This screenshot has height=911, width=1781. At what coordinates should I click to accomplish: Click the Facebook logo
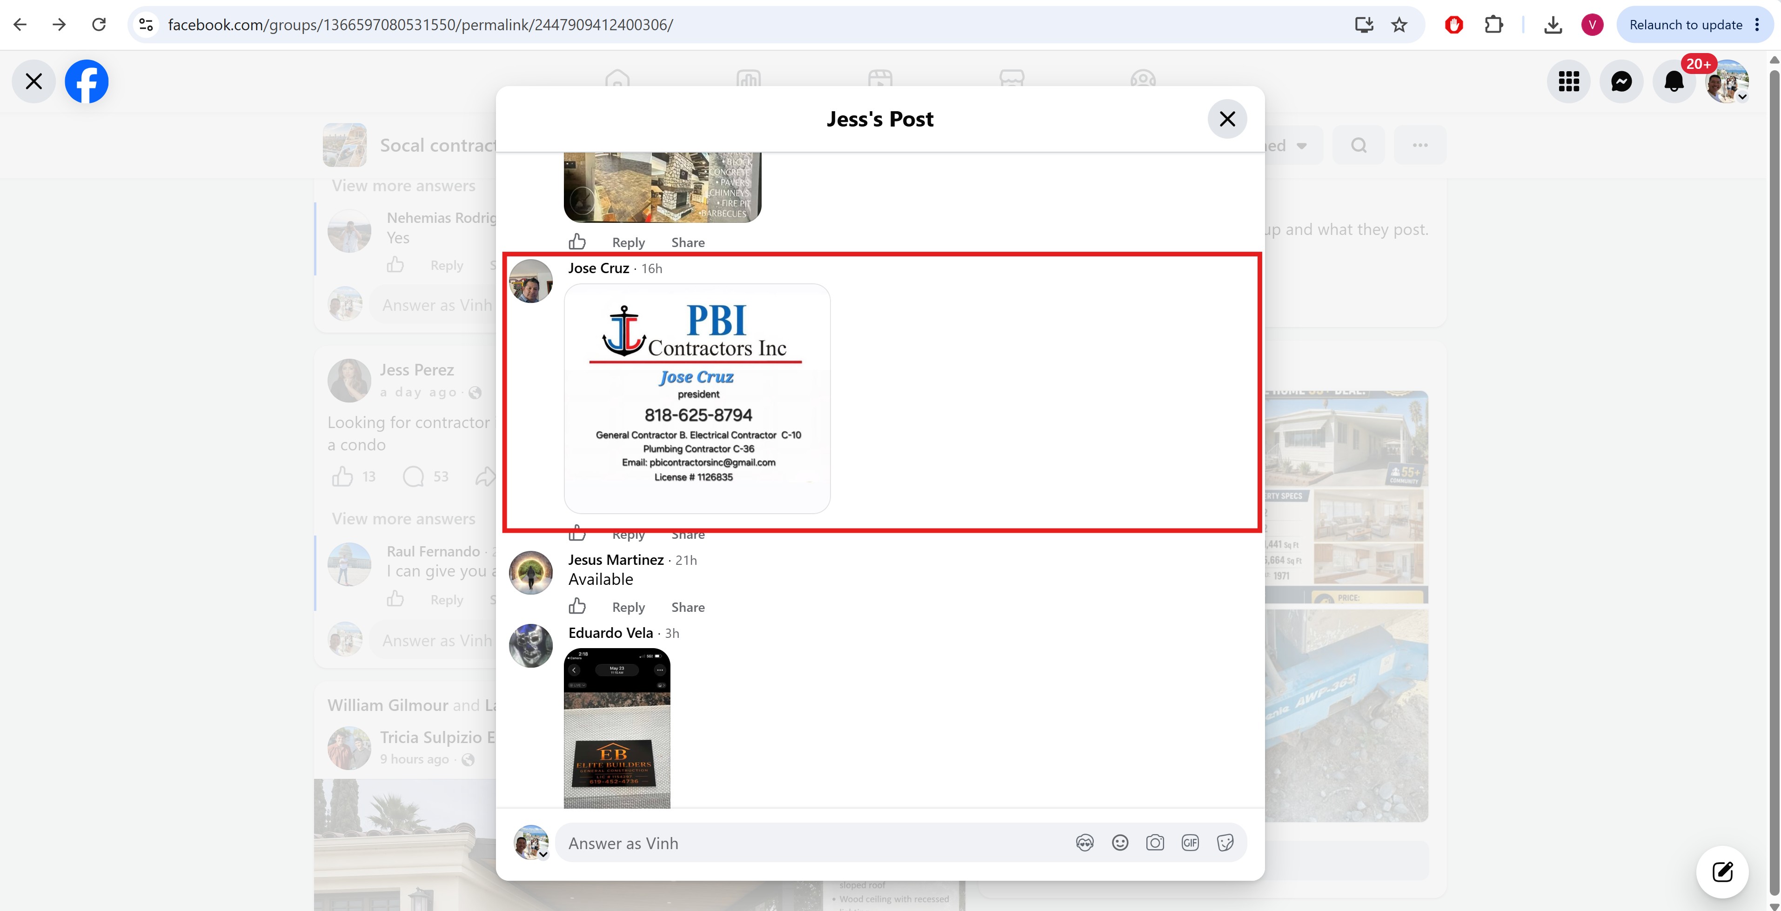[87, 81]
